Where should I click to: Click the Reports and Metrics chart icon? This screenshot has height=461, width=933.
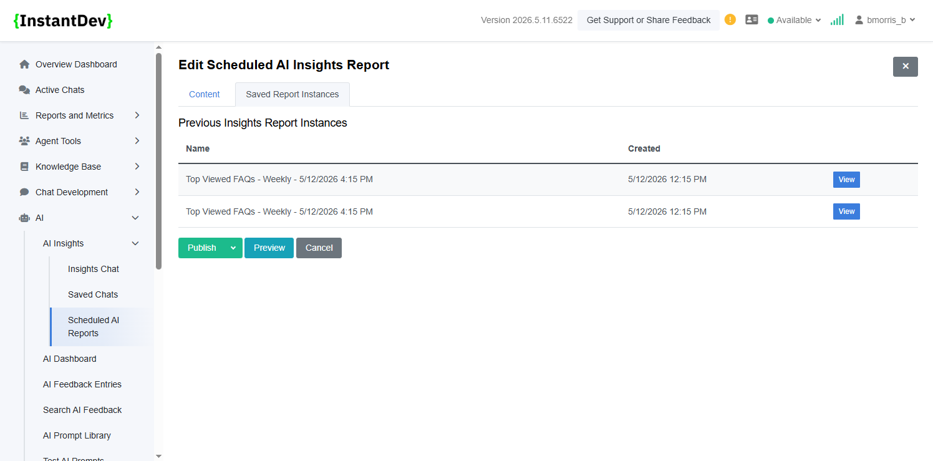[24, 115]
